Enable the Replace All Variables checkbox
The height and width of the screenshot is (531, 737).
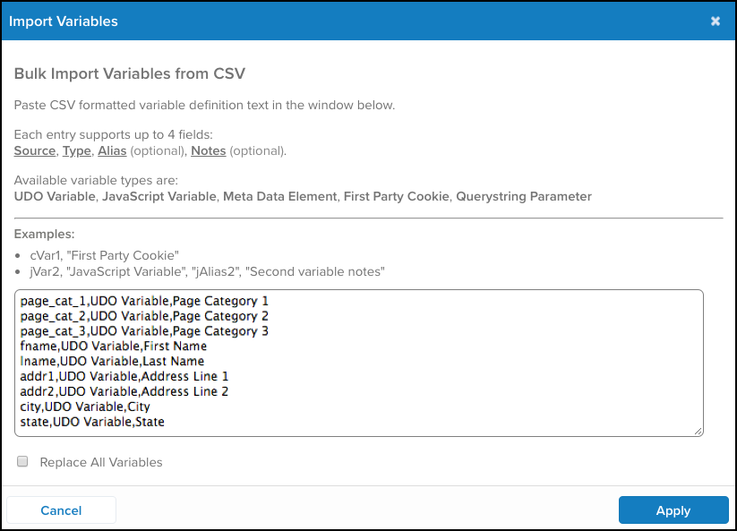coord(23,462)
